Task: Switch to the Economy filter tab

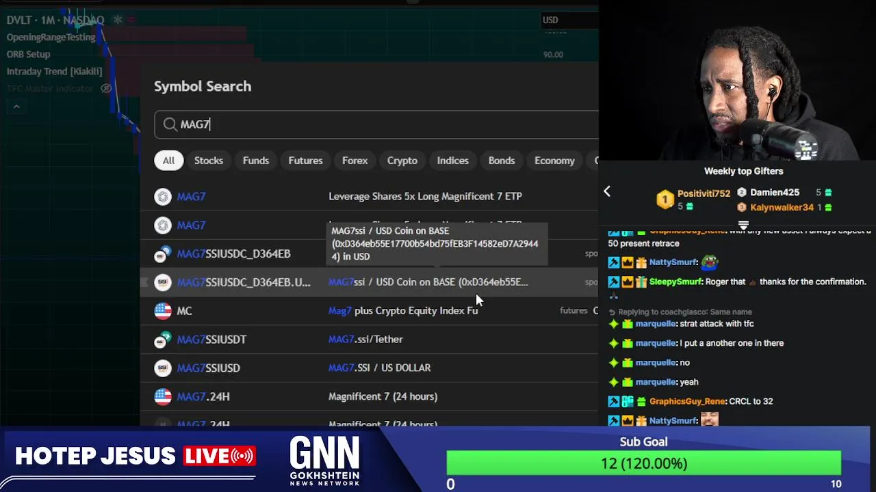Action: [x=554, y=161]
